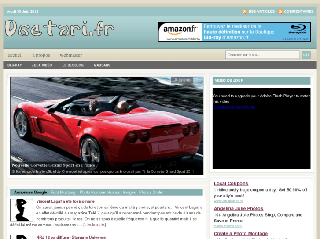
Task: Open the RSS ARTICLES link
Action: 261,11
